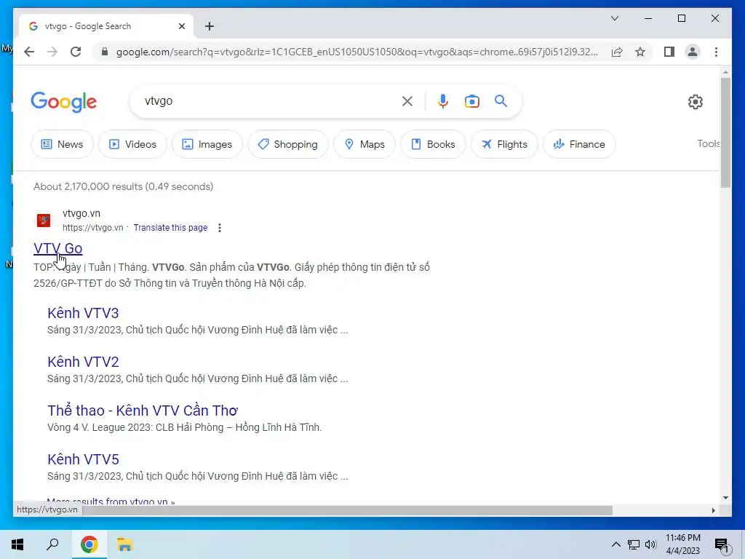Open a new tab with the plus button
The width and height of the screenshot is (745, 559).
click(210, 26)
